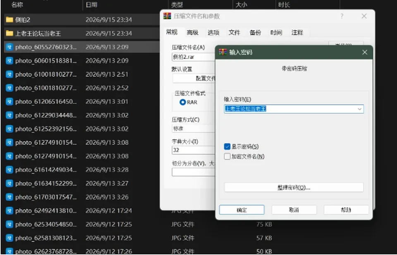Switch to the 时间 tab
397x255 pixels.
tap(276, 33)
